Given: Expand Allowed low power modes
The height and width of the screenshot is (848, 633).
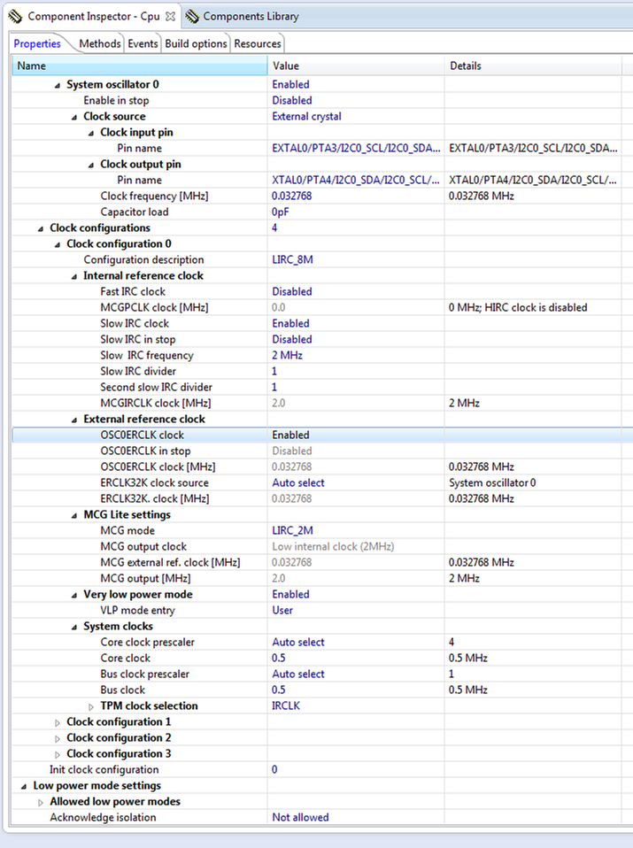Looking at the screenshot, I should click(41, 802).
